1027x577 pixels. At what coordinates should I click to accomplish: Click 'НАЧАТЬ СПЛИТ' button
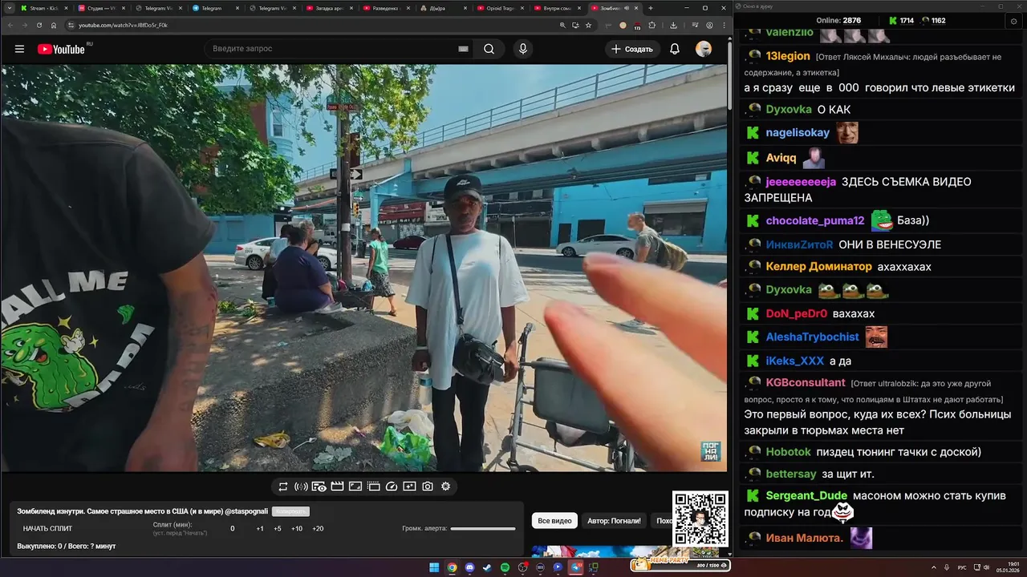pos(47,529)
